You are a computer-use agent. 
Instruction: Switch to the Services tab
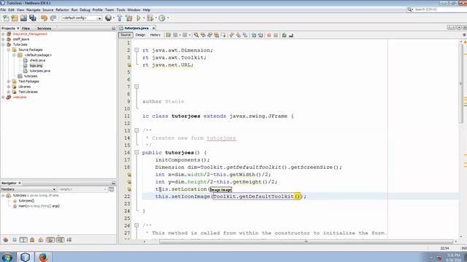click(44, 28)
